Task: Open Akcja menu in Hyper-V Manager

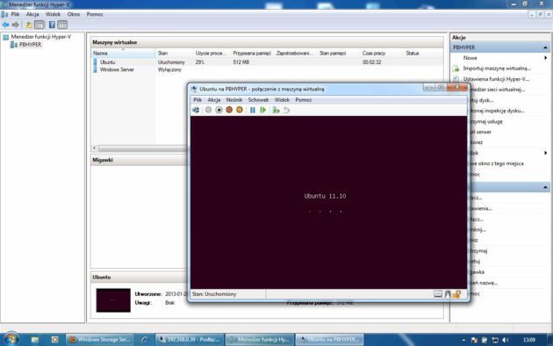Action: 32,14
